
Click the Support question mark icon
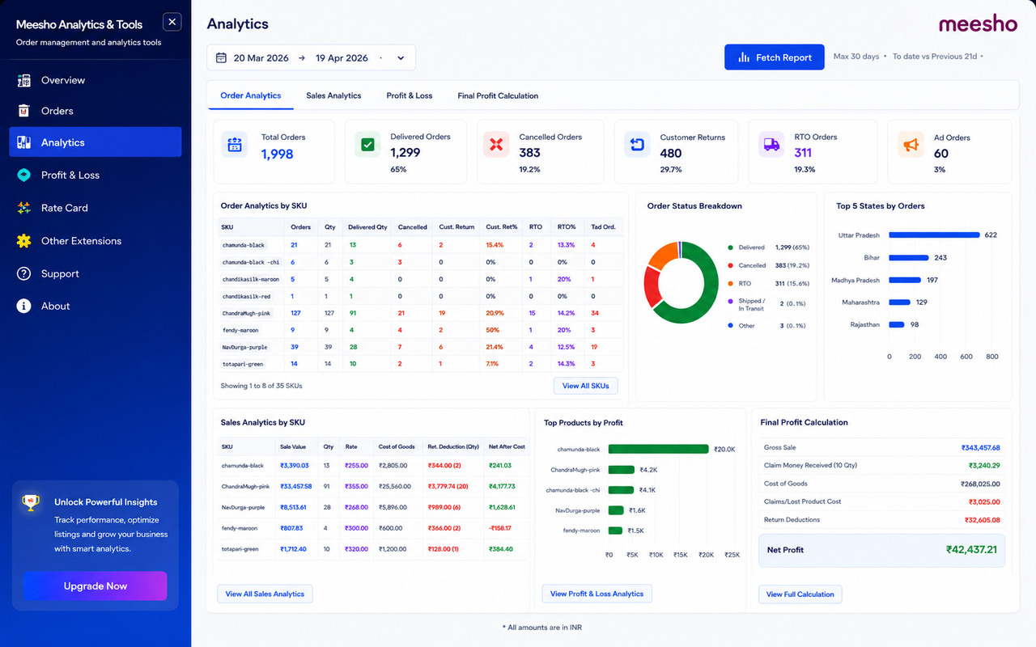point(24,273)
